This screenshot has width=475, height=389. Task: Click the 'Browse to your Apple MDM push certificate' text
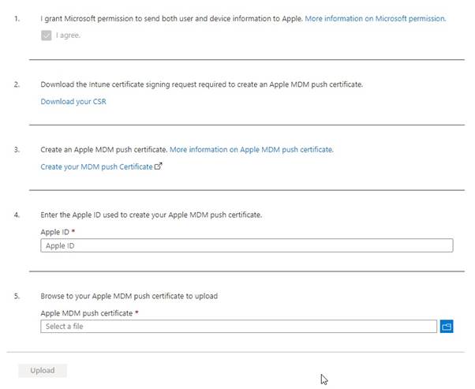pyautogui.click(x=129, y=296)
